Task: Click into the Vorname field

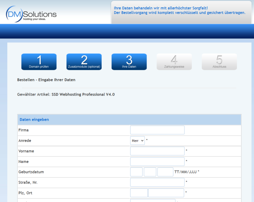Action: [x=157, y=151]
